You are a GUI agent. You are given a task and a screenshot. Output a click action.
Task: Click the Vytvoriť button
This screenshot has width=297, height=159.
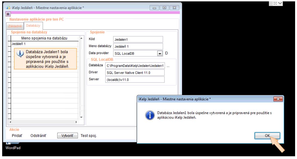[x=68, y=136]
